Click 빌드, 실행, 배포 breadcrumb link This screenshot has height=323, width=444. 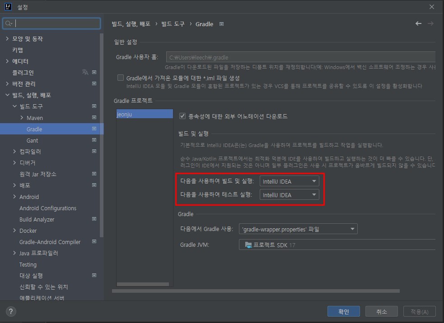tap(131, 24)
